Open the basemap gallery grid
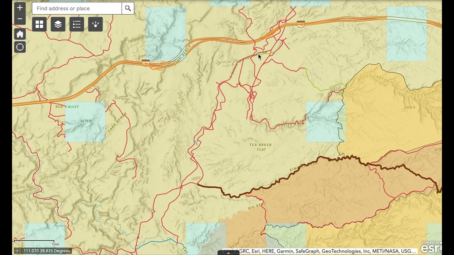The width and height of the screenshot is (454, 255). click(x=39, y=24)
